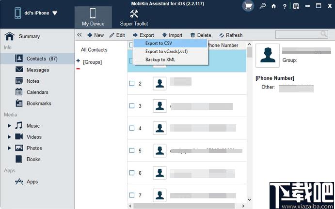Open Summary in the sidebar
The width and height of the screenshot is (335, 209).
[x=29, y=36]
